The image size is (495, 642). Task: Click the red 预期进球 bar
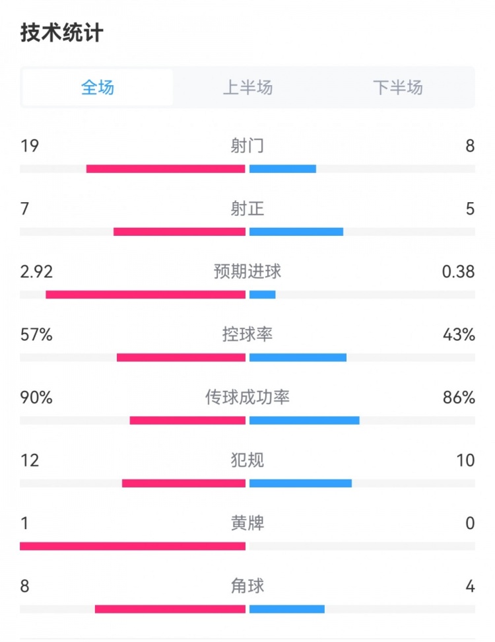point(145,295)
